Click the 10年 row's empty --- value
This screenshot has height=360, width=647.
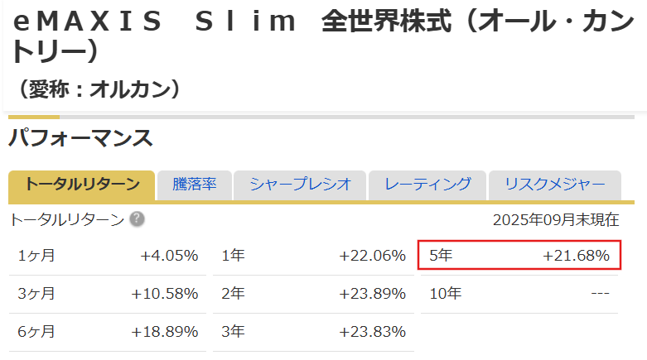(x=600, y=294)
